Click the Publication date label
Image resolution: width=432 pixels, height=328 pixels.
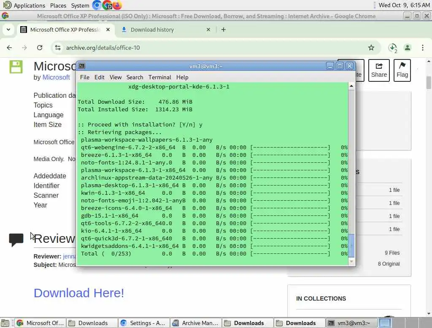point(54,95)
